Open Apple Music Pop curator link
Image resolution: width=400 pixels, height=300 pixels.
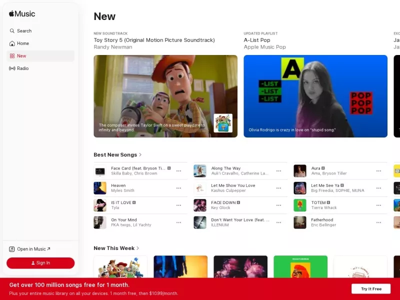coord(265,47)
